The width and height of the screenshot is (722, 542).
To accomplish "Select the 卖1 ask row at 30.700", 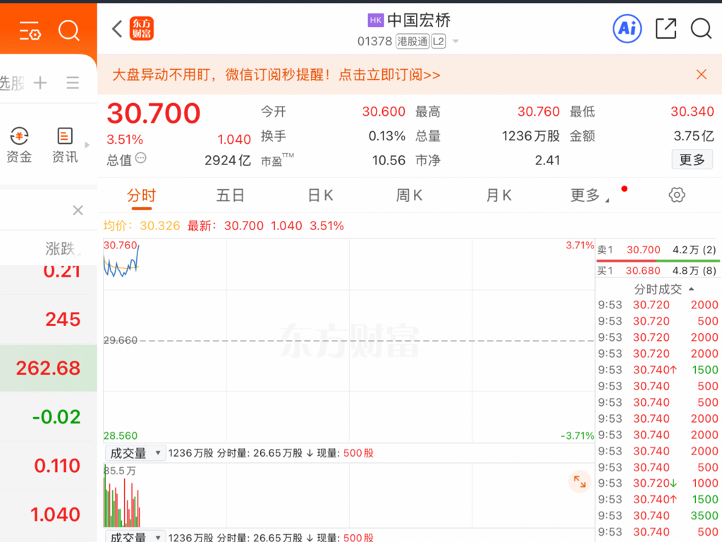I will tap(658, 250).
